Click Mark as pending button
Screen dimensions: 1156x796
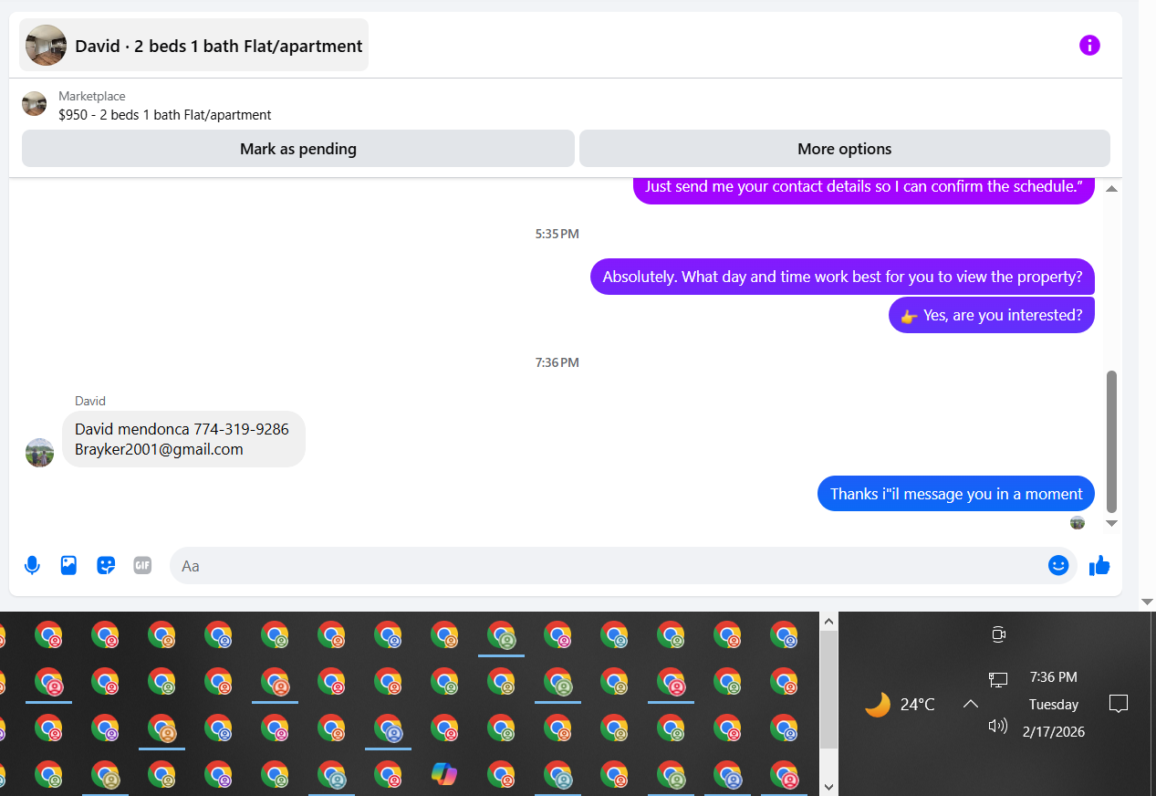pos(298,149)
